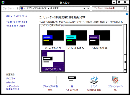This screenshot has width=130, height=95.
Task: Click the スクリーン セーバー text link
Action: [x=116, y=86]
